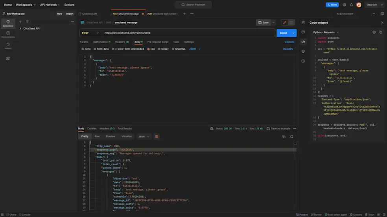Expand the Python - Requests language dropdown
The height and width of the screenshot is (217, 387).
tap(326, 32)
